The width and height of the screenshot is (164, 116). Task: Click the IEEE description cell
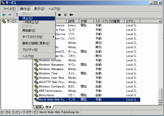pyautogui.click(x=72, y=86)
